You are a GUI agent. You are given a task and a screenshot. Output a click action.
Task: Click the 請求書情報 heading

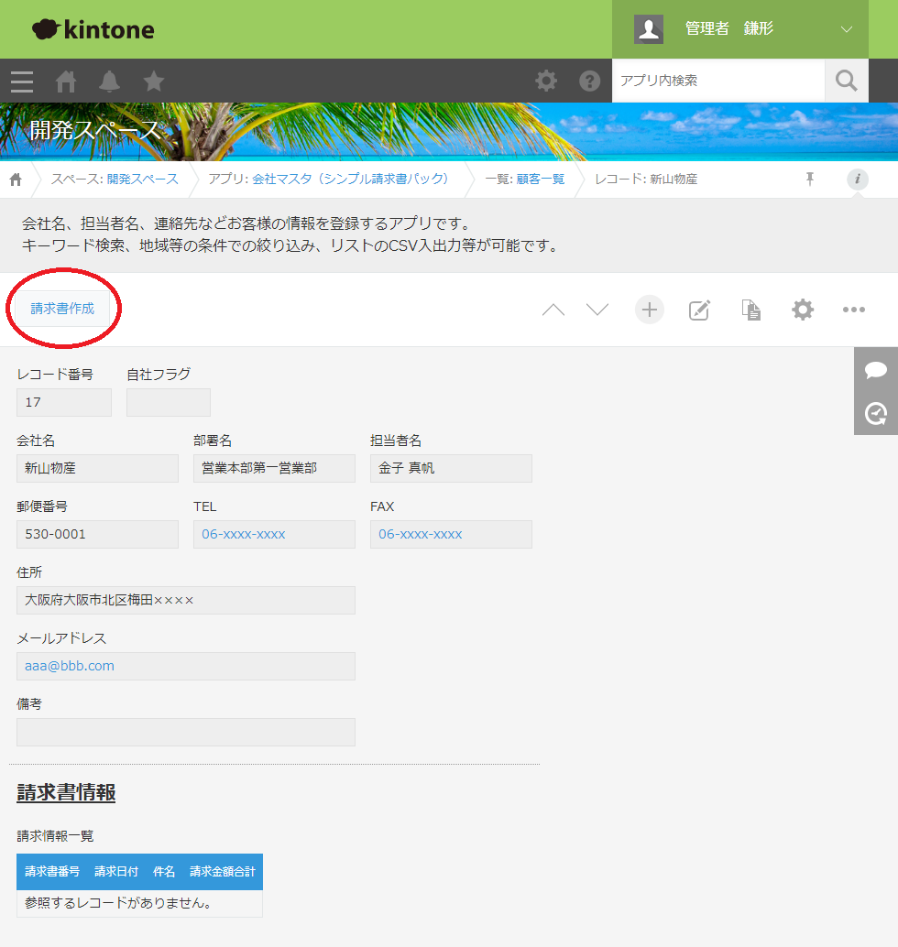(x=66, y=792)
